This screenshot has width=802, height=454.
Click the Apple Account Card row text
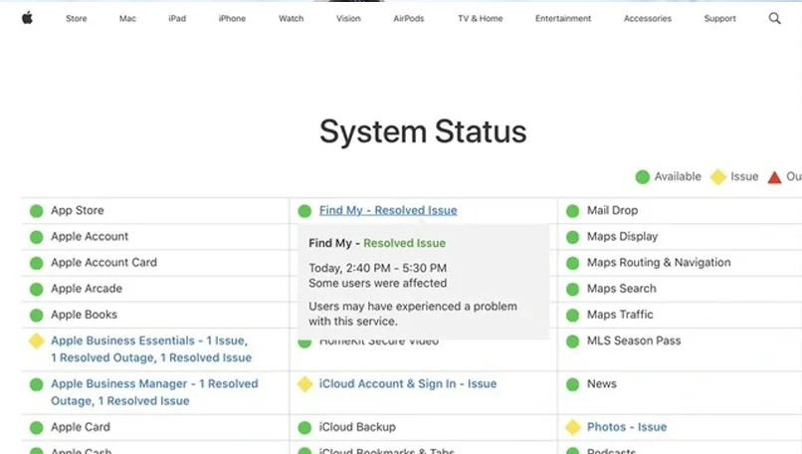(x=103, y=263)
